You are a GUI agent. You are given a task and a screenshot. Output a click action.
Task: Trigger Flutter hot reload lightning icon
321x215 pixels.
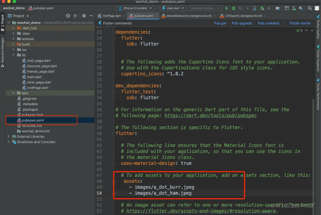tap(247, 8)
